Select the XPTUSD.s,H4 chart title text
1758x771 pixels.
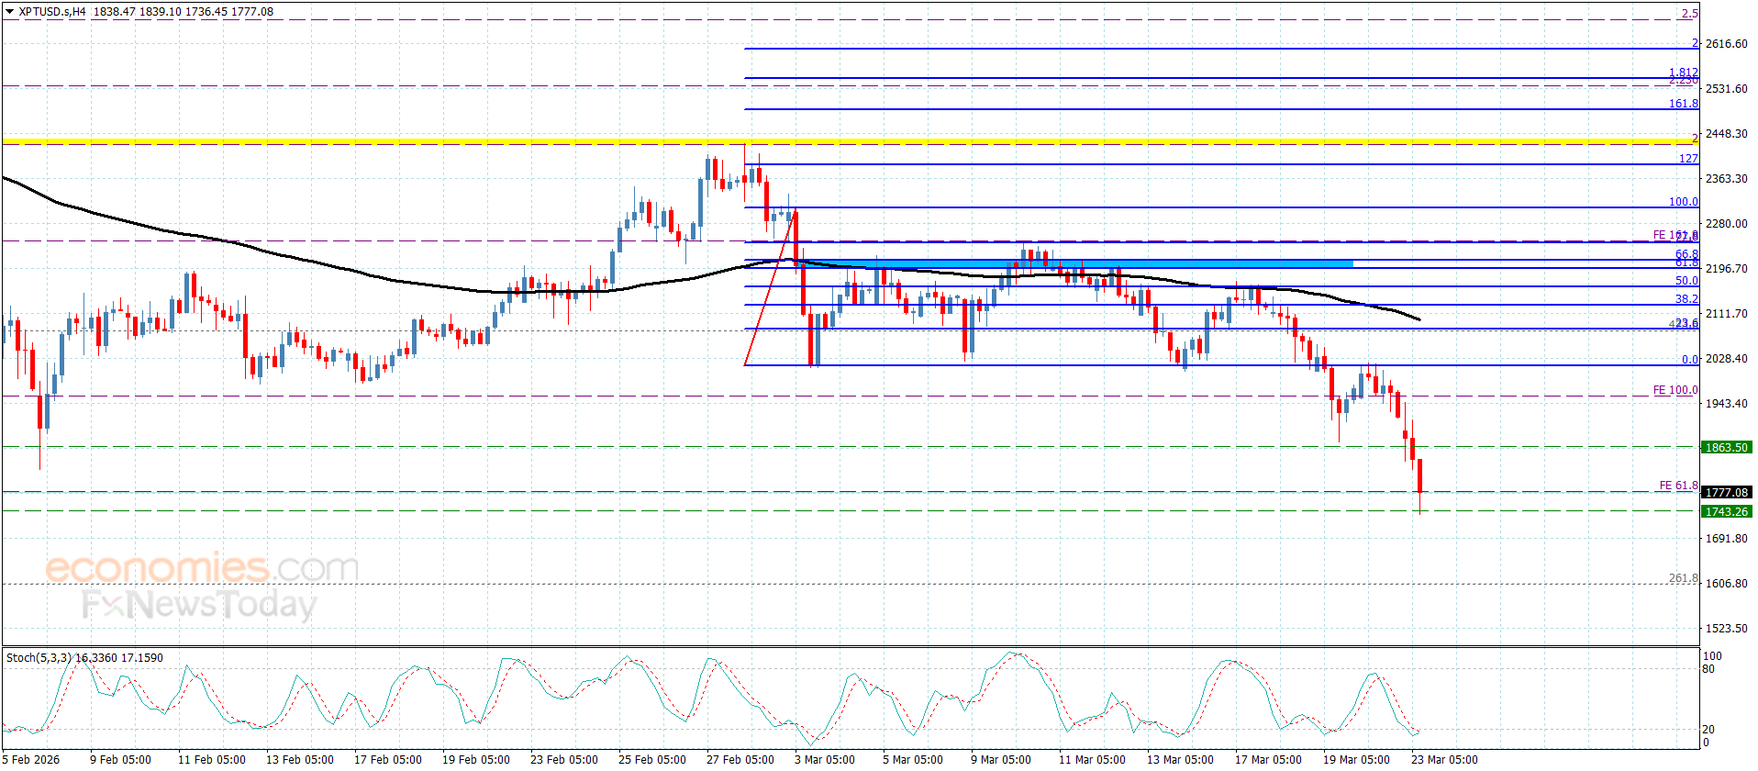(x=52, y=12)
